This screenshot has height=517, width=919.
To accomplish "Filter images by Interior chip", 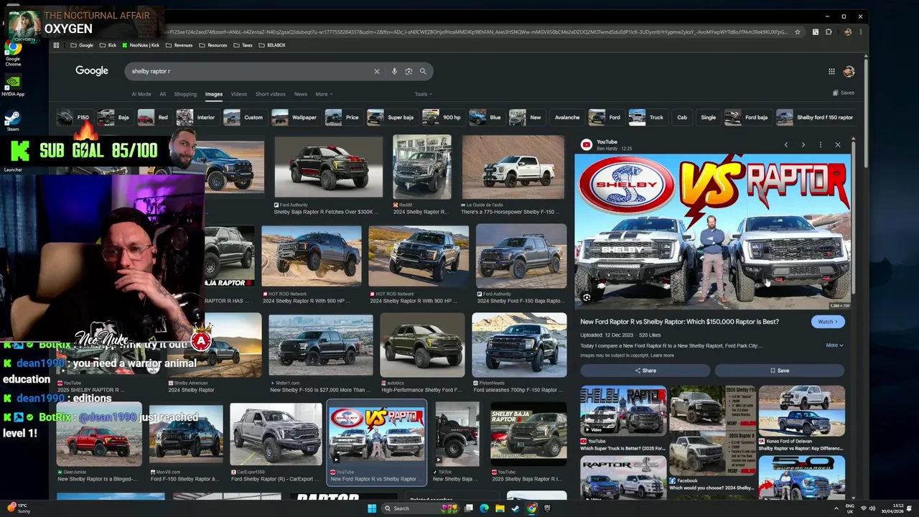I will click(197, 117).
